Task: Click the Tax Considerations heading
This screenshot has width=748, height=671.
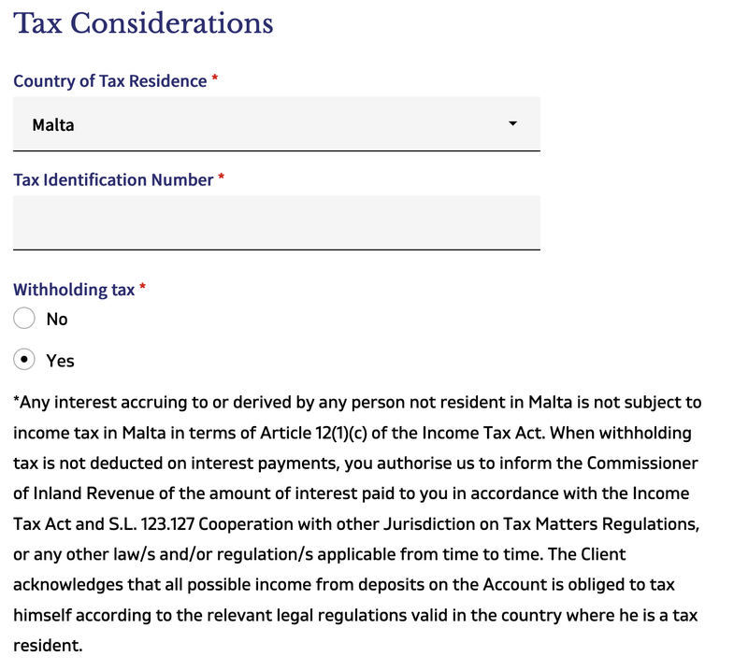Action: (x=143, y=23)
